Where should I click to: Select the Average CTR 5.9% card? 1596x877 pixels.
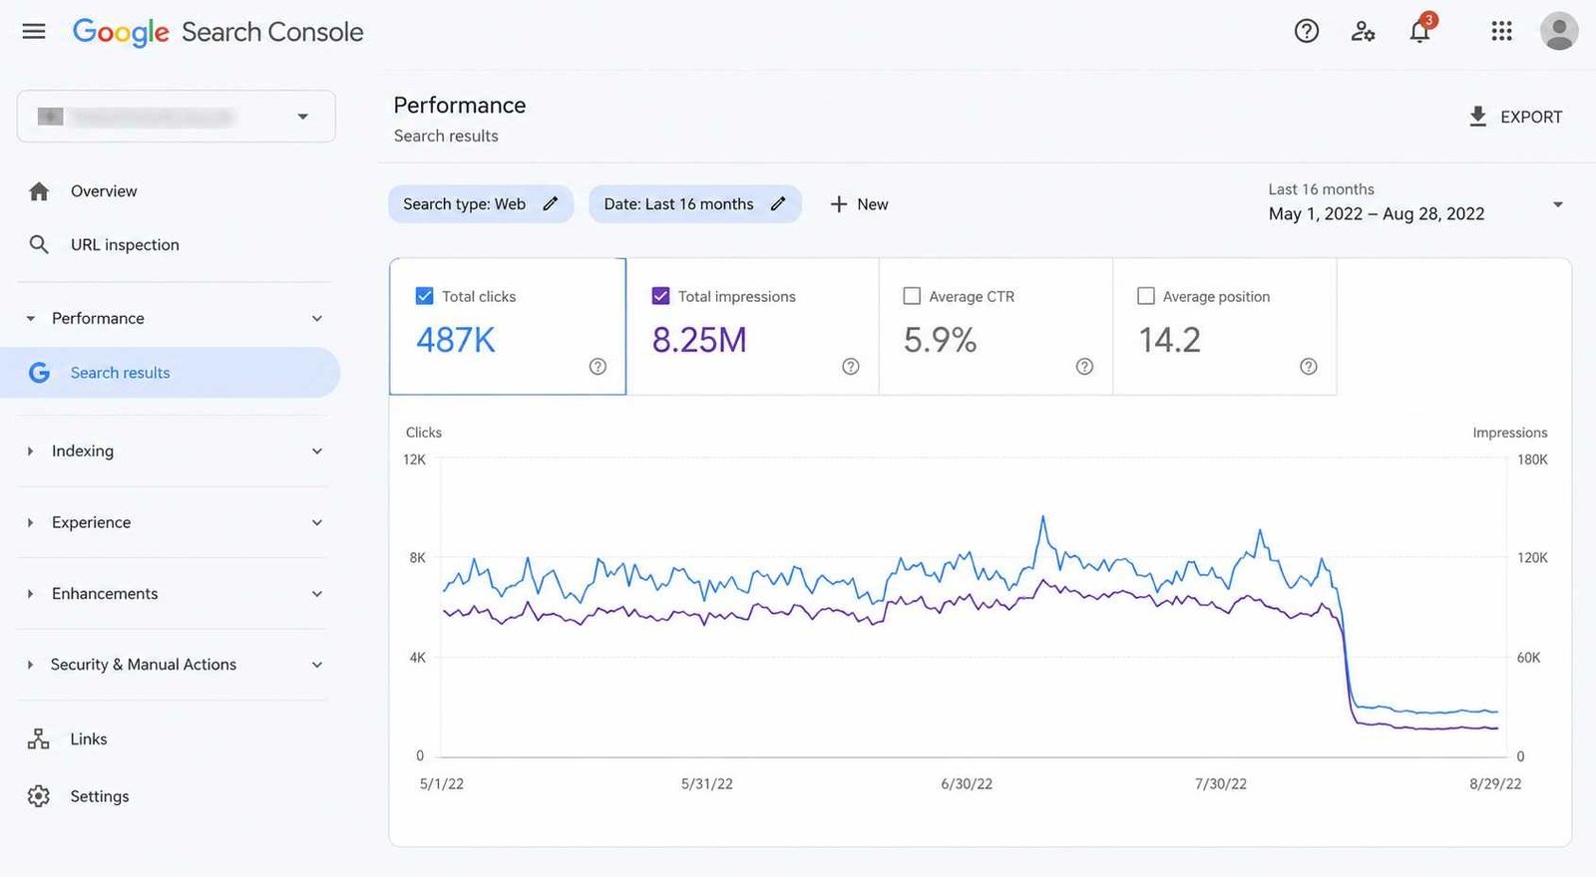997,327
